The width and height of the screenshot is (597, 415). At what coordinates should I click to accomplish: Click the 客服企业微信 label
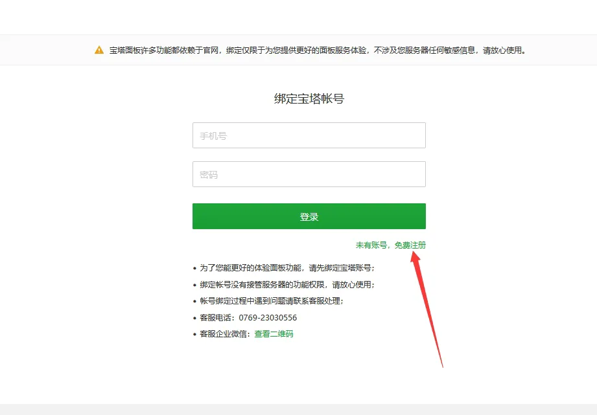point(223,334)
